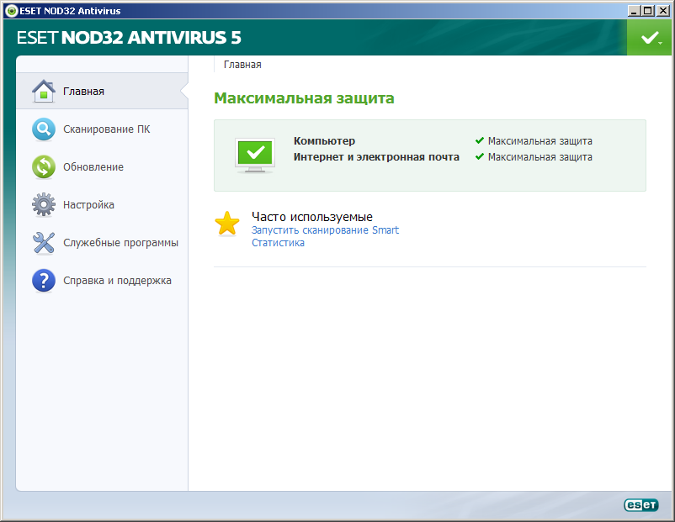
Task: Click the green arrows Обновление icon
Action: click(44, 166)
